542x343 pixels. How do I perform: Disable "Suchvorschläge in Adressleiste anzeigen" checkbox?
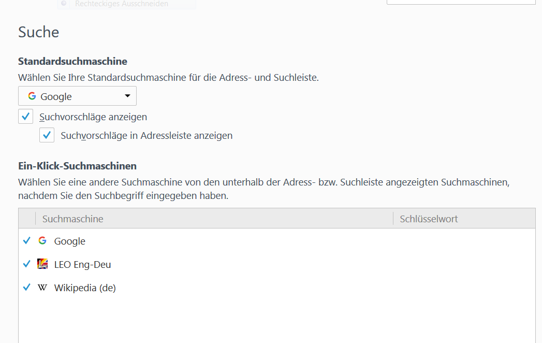pyautogui.click(x=47, y=135)
